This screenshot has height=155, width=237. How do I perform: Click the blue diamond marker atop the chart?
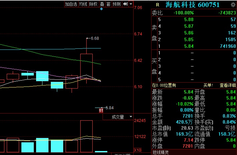point(102,9)
